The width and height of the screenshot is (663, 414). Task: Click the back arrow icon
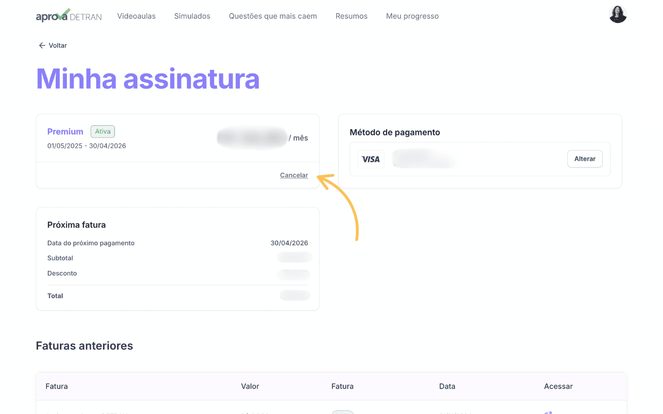point(42,46)
